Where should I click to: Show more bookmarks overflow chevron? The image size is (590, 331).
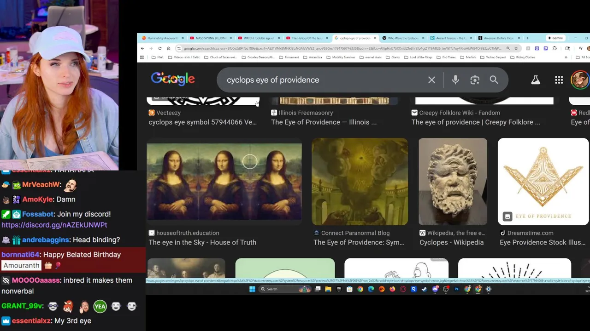click(x=566, y=57)
